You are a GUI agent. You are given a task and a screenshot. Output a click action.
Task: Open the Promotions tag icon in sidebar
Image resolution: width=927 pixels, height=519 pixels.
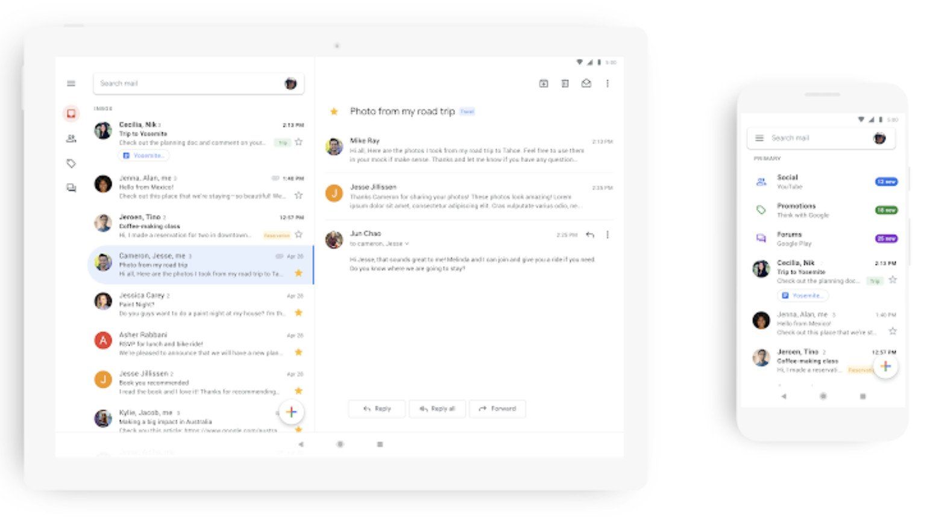click(71, 163)
